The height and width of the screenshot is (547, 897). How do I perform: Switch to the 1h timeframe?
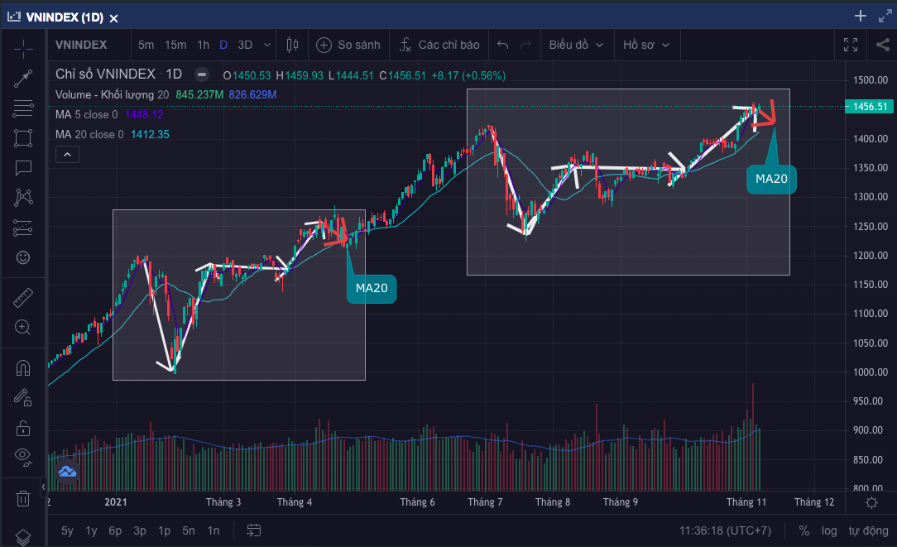pyautogui.click(x=203, y=45)
